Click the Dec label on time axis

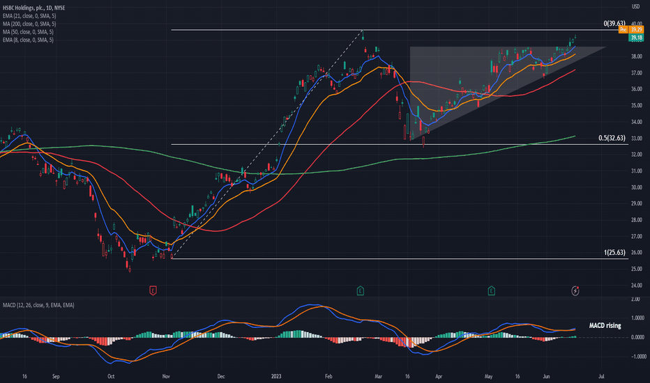pyautogui.click(x=221, y=376)
